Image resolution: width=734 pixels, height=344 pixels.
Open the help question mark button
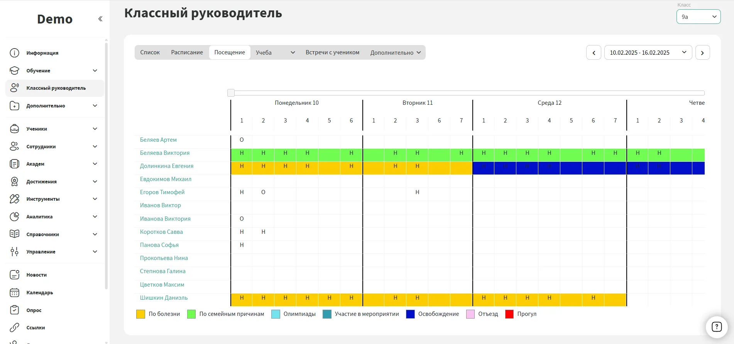[716, 327]
